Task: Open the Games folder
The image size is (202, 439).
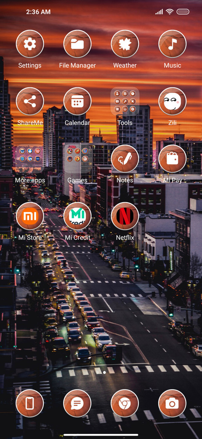Action: coord(77,159)
